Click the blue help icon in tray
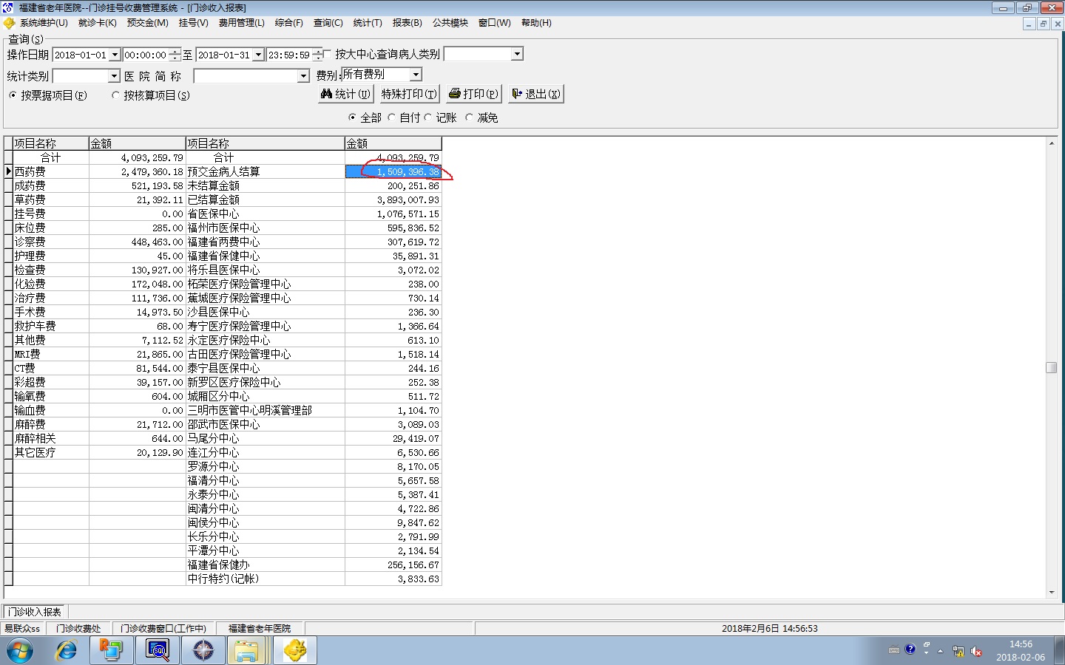Image resolution: width=1065 pixels, height=665 pixels. click(910, 649)
